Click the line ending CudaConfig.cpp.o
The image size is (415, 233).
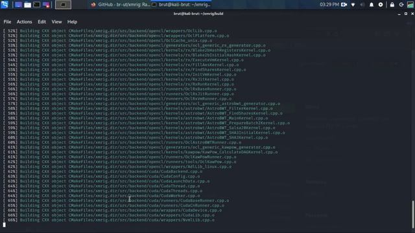[x=101, y=177]
